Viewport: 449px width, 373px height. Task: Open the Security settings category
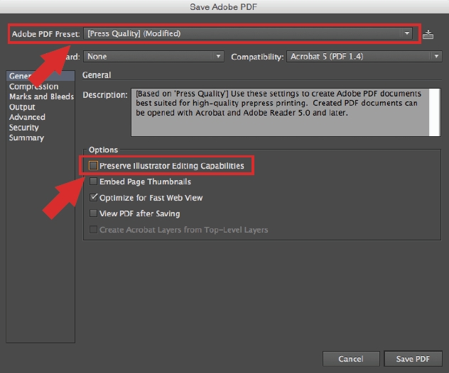[24, 128]
